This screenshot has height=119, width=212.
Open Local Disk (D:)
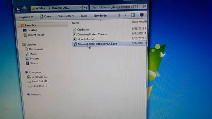40,81
